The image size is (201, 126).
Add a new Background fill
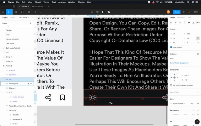click(x=198, y=110)
